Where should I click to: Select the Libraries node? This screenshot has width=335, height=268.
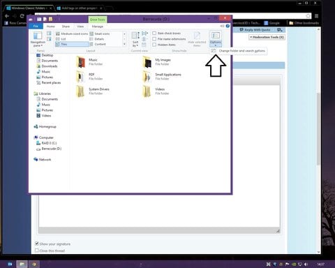pos(42,94)
